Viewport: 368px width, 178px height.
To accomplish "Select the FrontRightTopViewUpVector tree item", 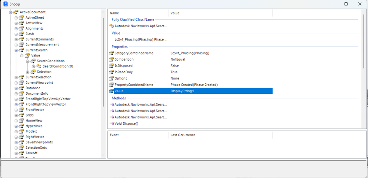I will pyautogui.click(x=48, y=99).
